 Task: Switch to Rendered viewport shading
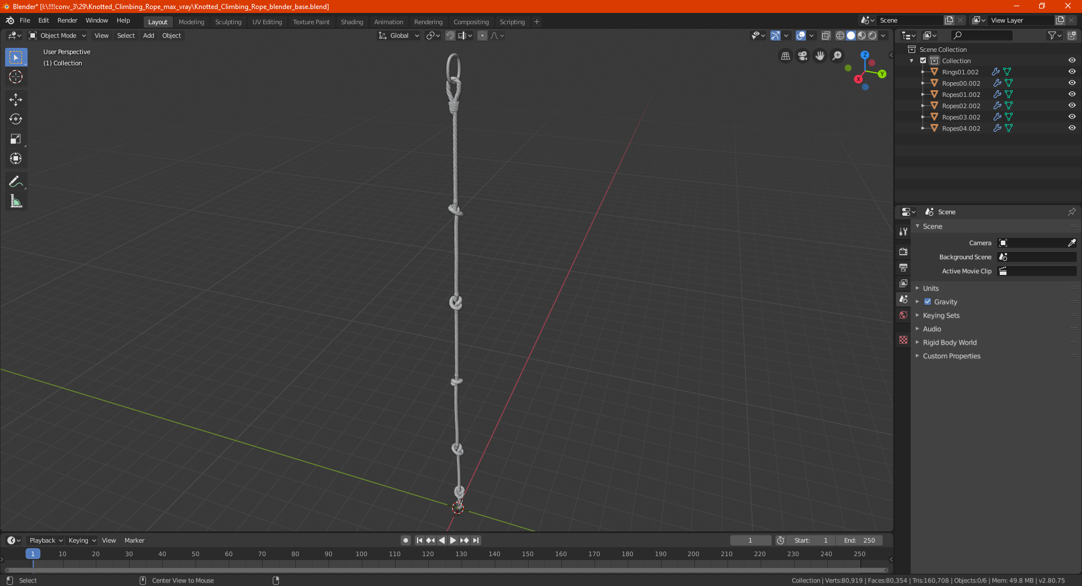coord(872,35)
